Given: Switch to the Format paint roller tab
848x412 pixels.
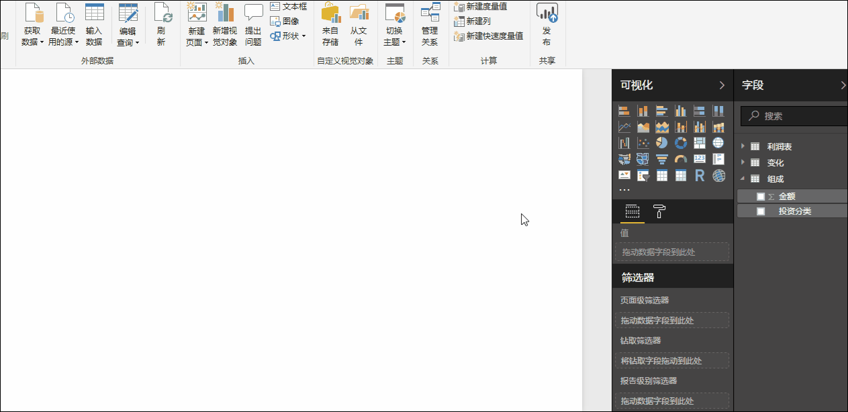Looking at the screenshot, I should pyautogui.click(x=659, y=212).
